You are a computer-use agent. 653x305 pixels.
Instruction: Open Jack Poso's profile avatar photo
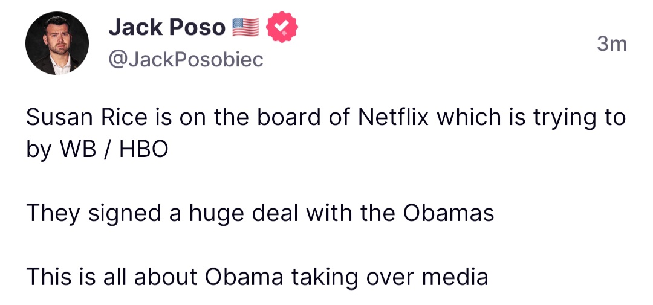(57, 43)
